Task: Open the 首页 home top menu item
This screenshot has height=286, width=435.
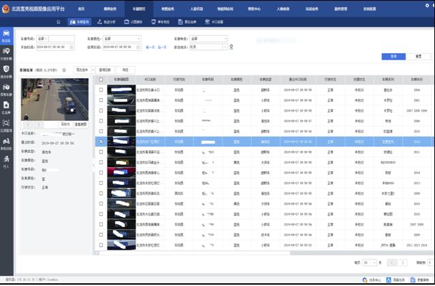Action: click(x=81, y=8)
